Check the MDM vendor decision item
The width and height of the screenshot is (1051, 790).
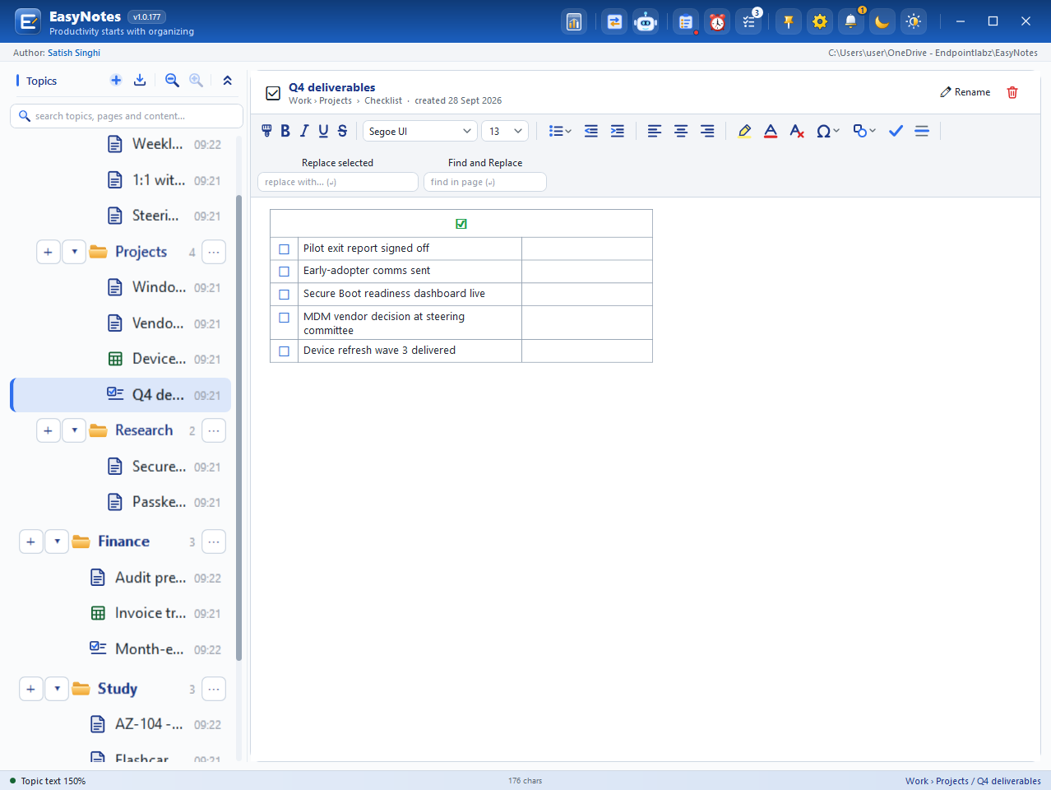pos(284,317)
